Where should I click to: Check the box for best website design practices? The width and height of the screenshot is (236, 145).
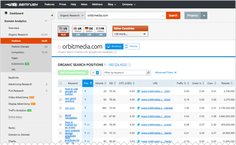pyautogui.click(x=60, y=133)
